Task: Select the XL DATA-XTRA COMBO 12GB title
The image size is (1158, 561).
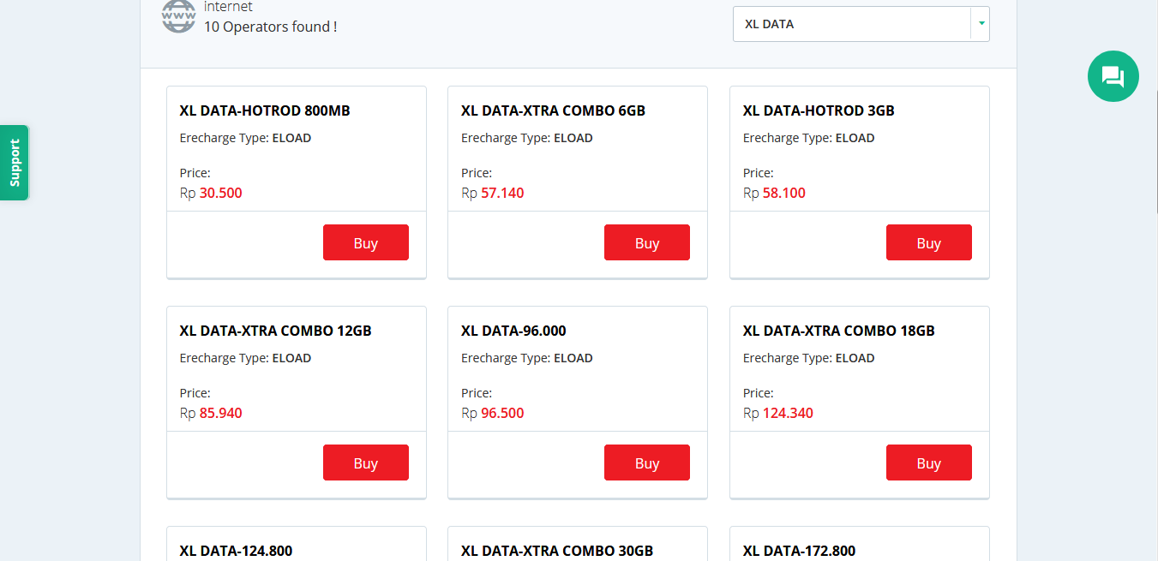Action: pos(275,331)
